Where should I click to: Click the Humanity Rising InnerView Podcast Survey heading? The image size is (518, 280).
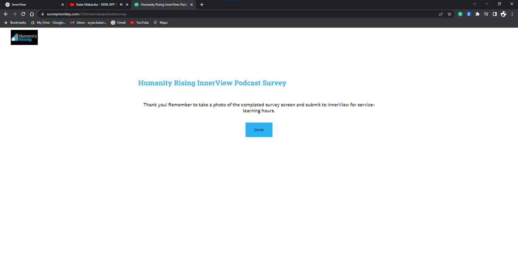[212, 83]
